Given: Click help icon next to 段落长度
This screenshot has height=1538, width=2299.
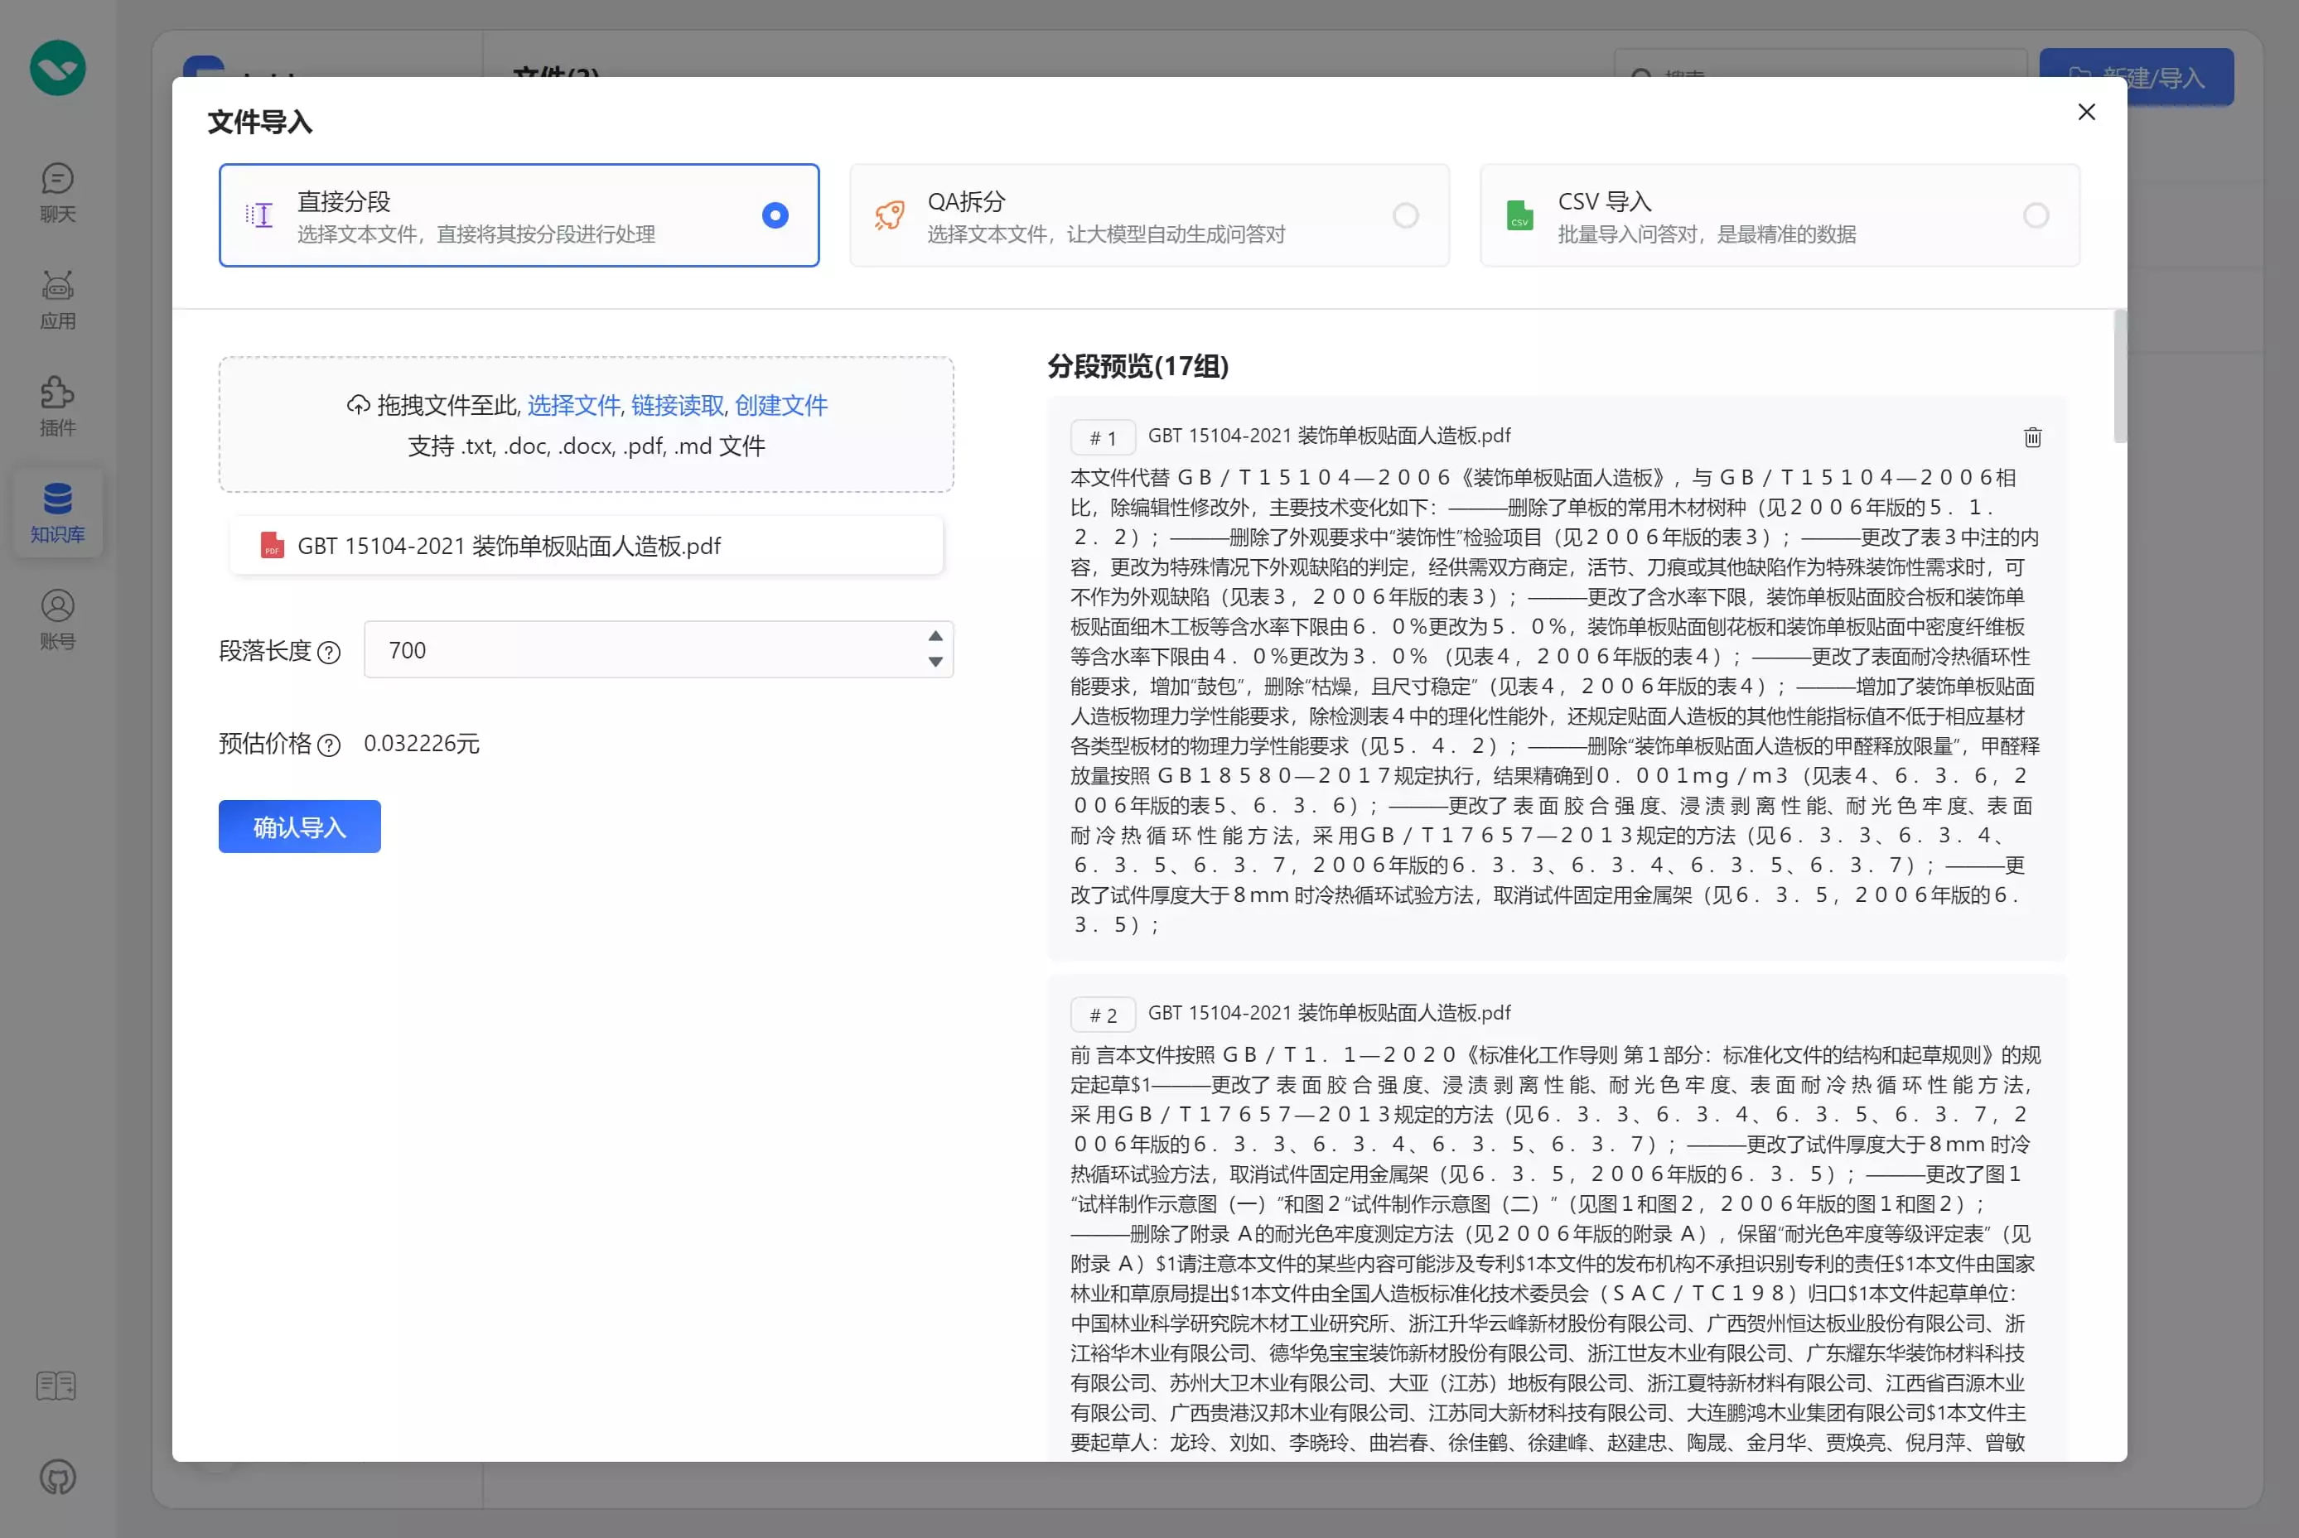Looking at the screenshot, I should tap(330, 653).
